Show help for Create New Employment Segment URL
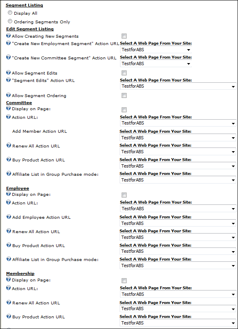Image resolution: width=238 pixels, height=329 pixels. (8, 43)
